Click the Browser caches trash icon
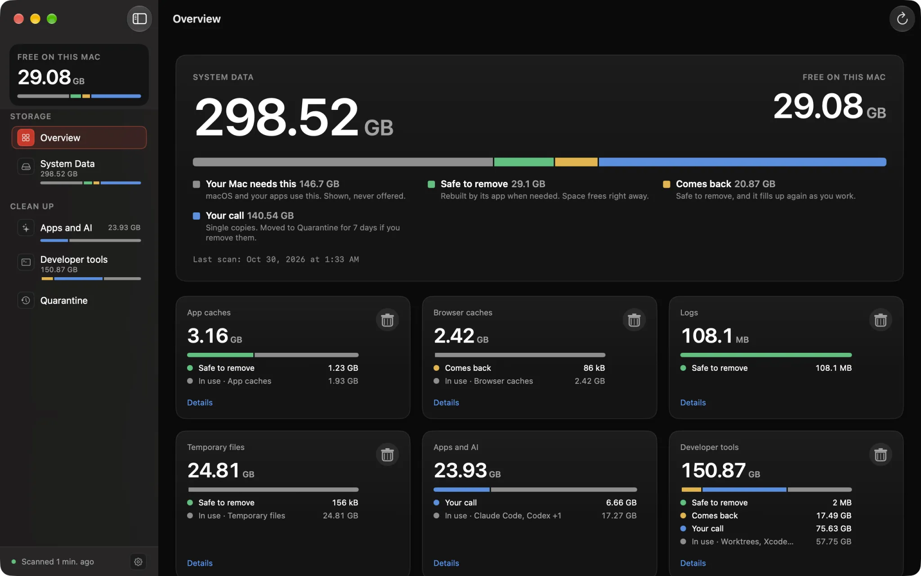 click(x=634, y=320)
